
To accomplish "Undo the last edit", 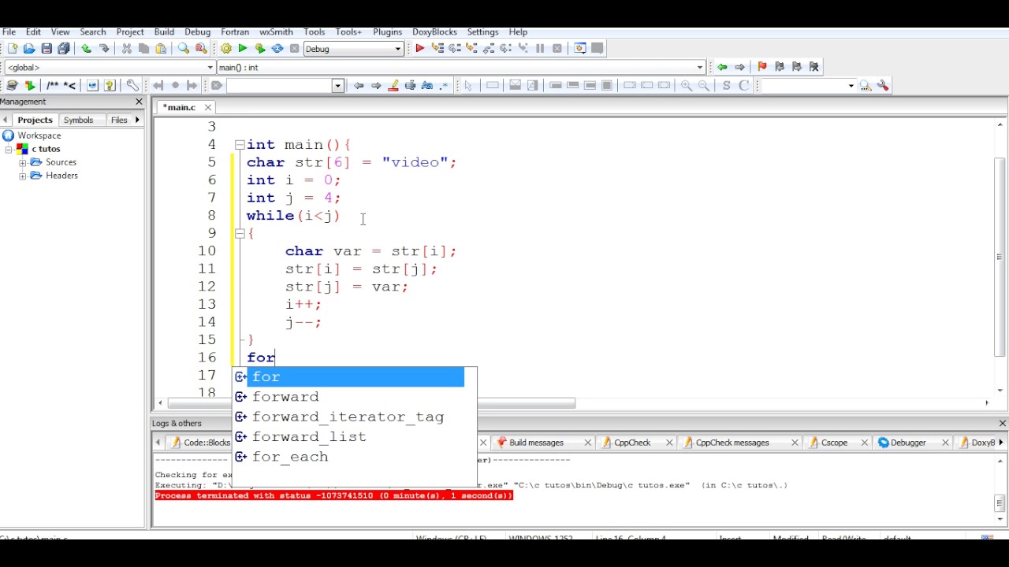I will coord(87,49).
